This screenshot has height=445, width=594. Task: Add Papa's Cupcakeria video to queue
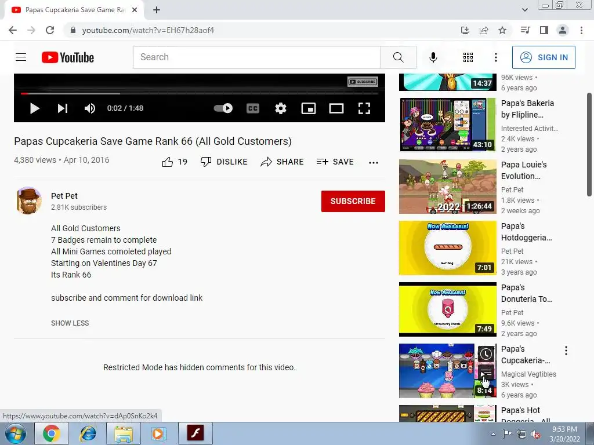[x=486, y=373]
